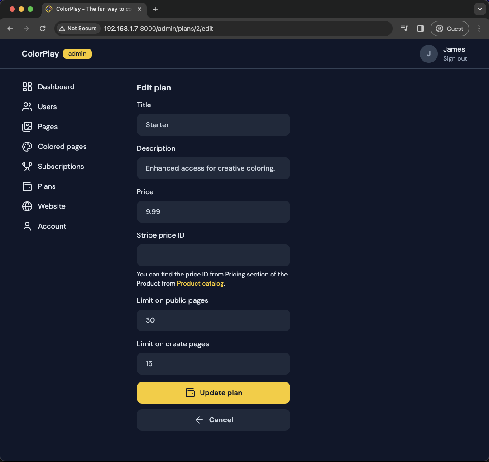Click the Subscriptions trophy icon
489x462 pixels.
point(27,167)
